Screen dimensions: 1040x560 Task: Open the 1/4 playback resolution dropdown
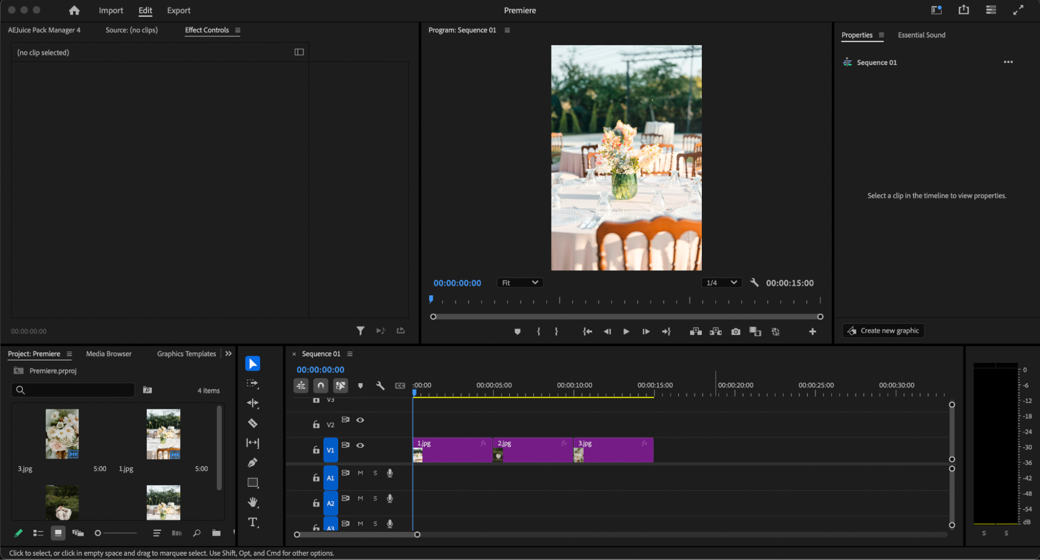coord(721,283)
